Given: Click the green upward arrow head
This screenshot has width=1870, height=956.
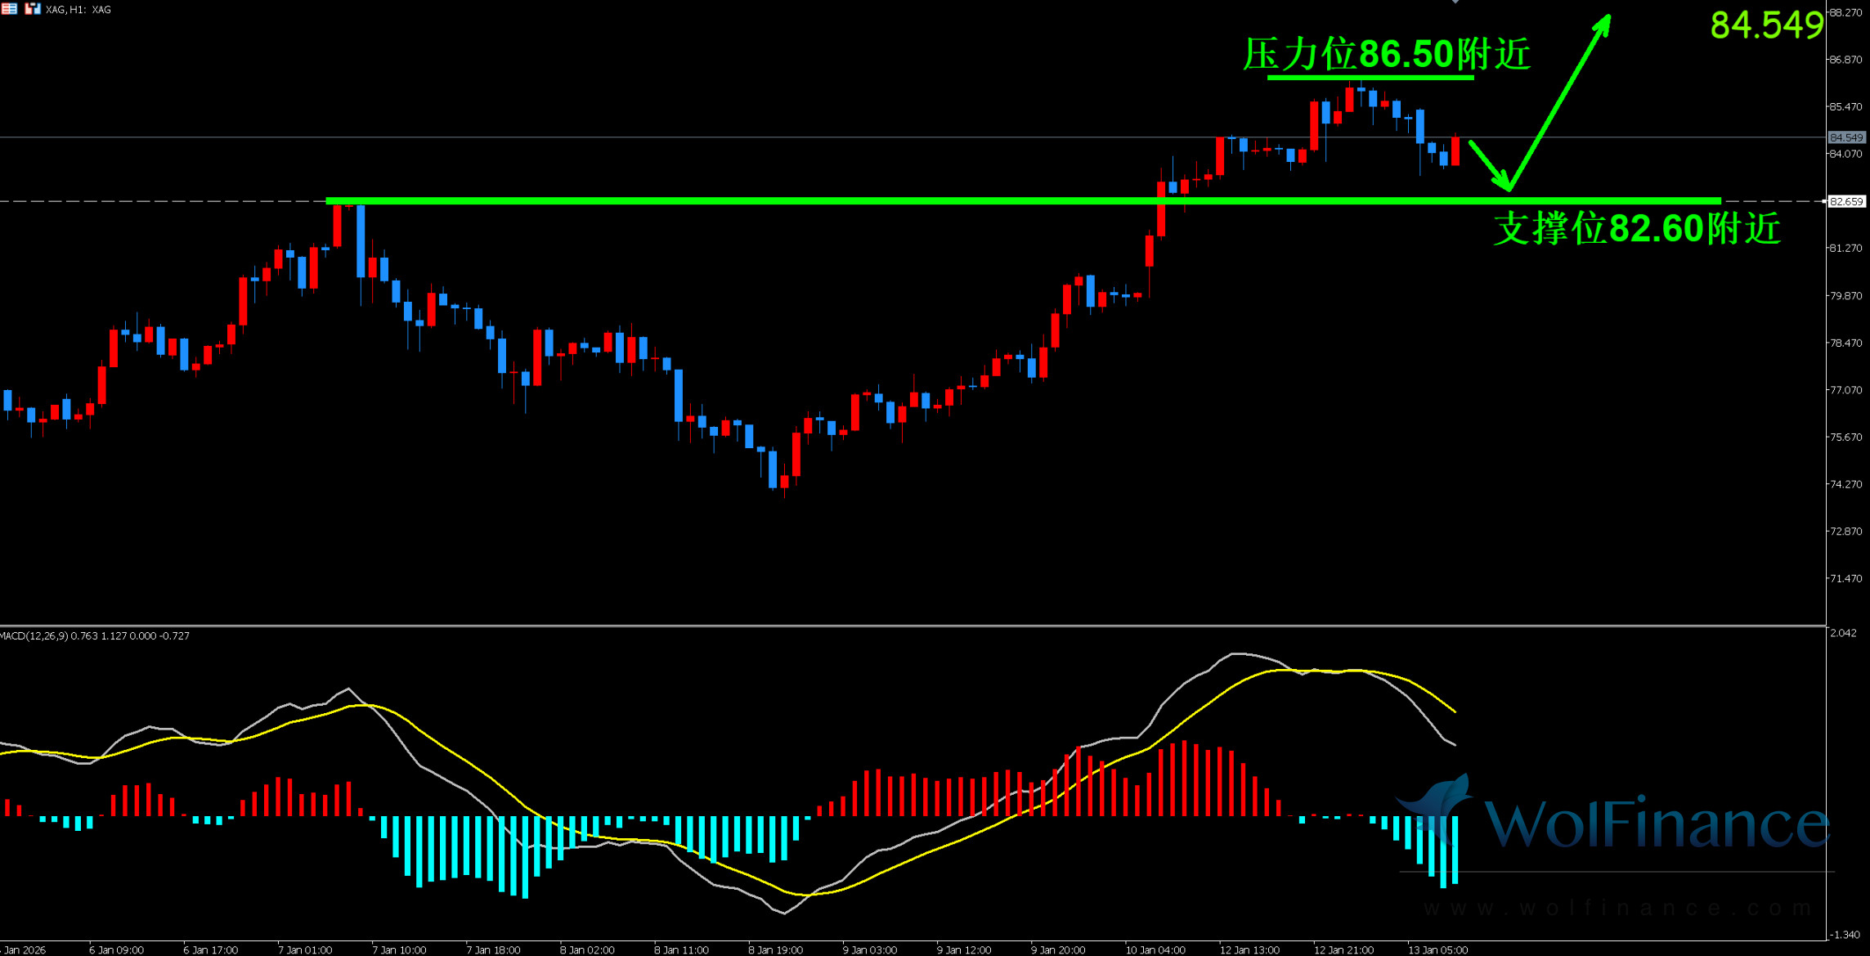Looking at the screenshot, I should 1603,23.
